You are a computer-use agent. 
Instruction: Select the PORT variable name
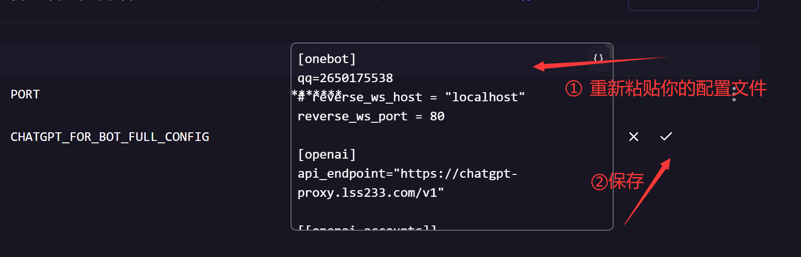(25, 95)
